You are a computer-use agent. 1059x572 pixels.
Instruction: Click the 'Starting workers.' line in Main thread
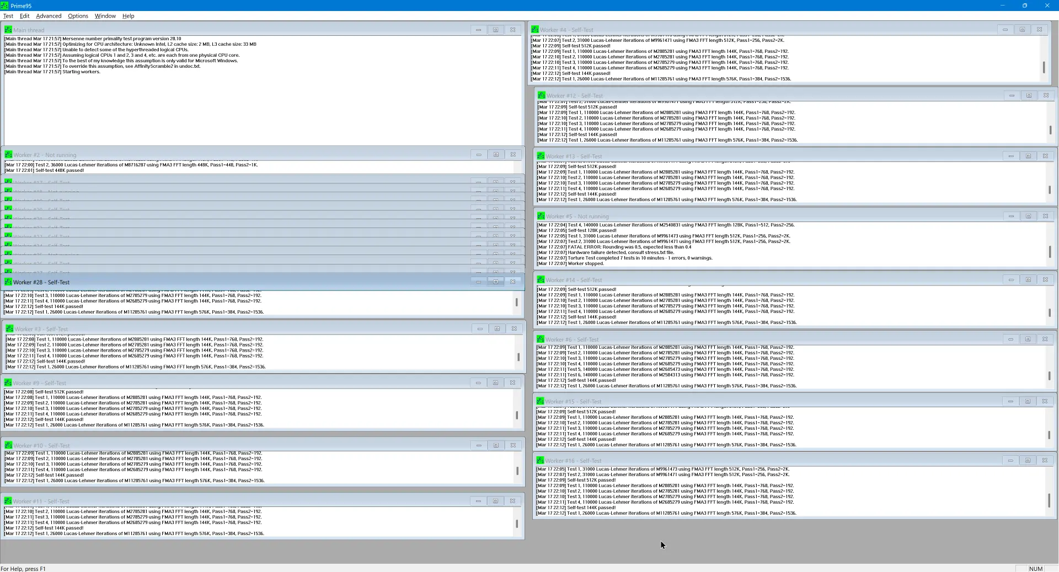click(x=52, y=72)
